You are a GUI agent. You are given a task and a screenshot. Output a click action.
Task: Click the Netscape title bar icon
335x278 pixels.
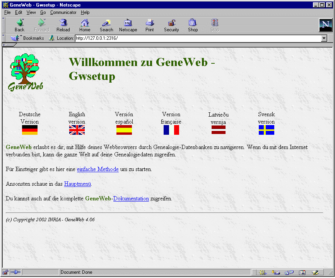(5, 5)
